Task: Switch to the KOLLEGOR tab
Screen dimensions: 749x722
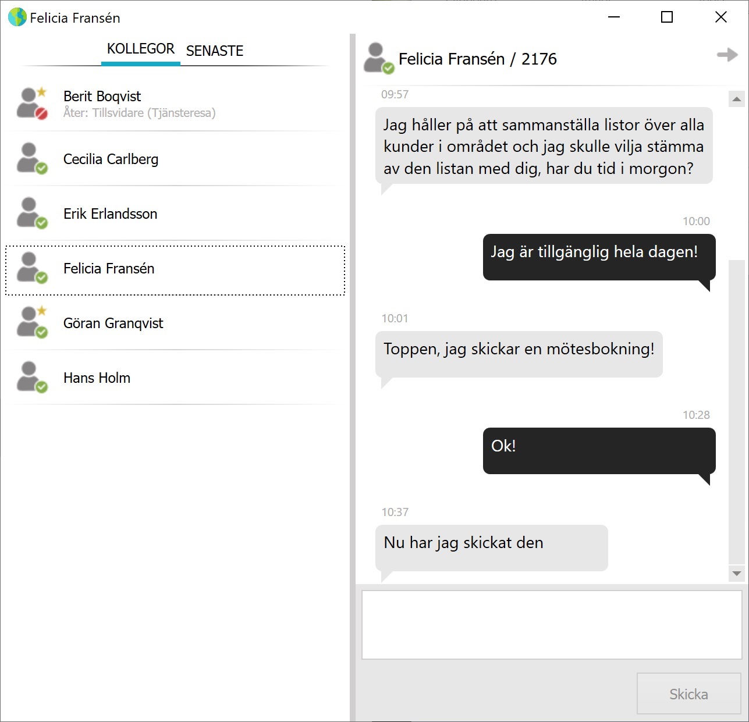Action: click(141, 49)
